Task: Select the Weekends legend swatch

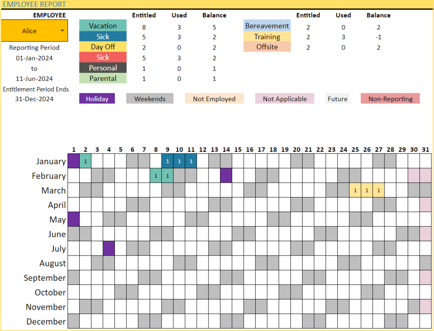Action: tap(150, 98)
